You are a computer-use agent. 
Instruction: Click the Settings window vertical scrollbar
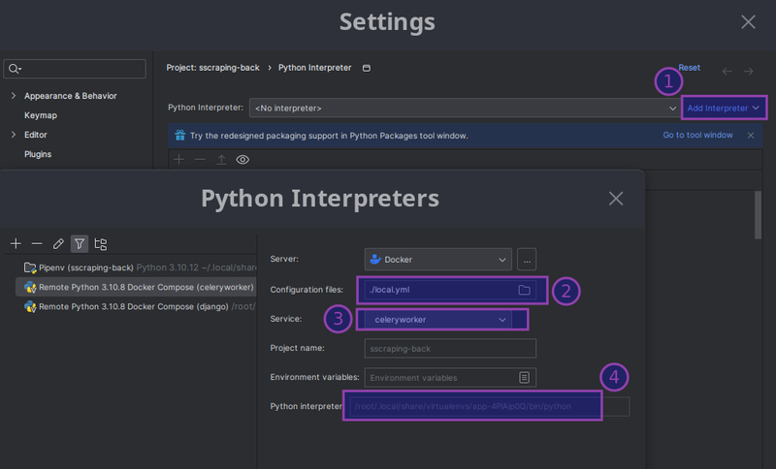758,214
